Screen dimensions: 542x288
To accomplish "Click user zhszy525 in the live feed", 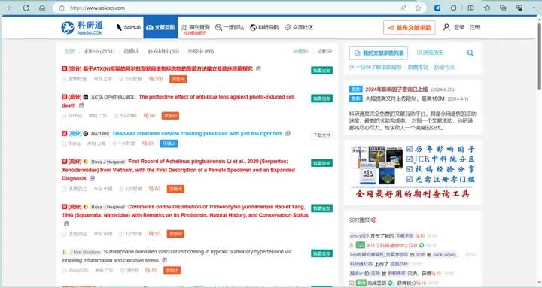I will tap(359, 235).
